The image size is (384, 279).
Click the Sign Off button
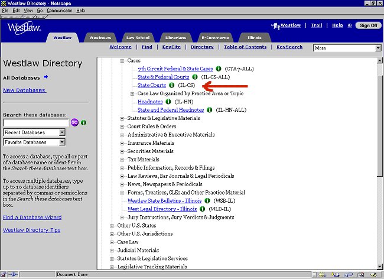click(368, 25)
